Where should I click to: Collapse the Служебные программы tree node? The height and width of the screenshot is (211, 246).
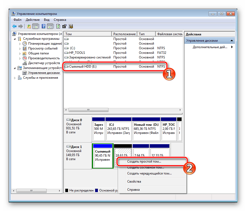point(15,39)
